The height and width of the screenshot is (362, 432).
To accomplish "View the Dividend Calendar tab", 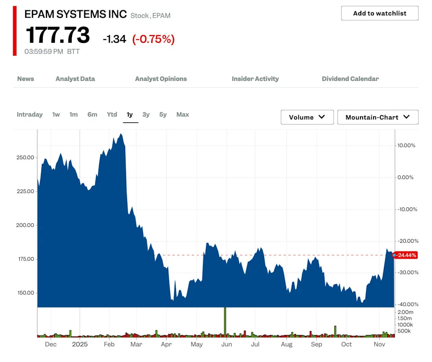I will click(x=350, y=79).
